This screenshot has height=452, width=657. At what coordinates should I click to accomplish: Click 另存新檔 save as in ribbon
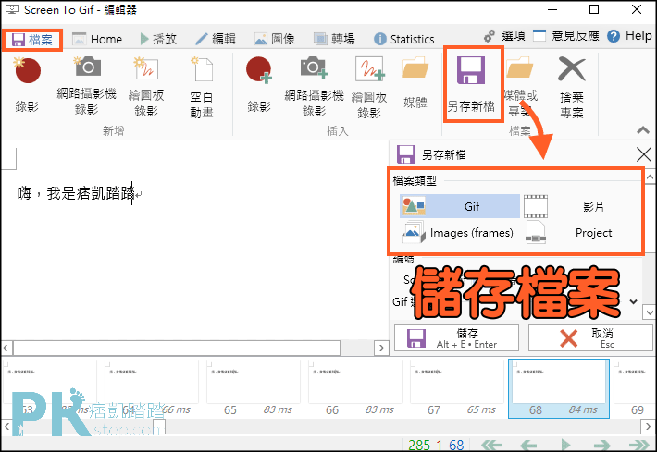471,84
